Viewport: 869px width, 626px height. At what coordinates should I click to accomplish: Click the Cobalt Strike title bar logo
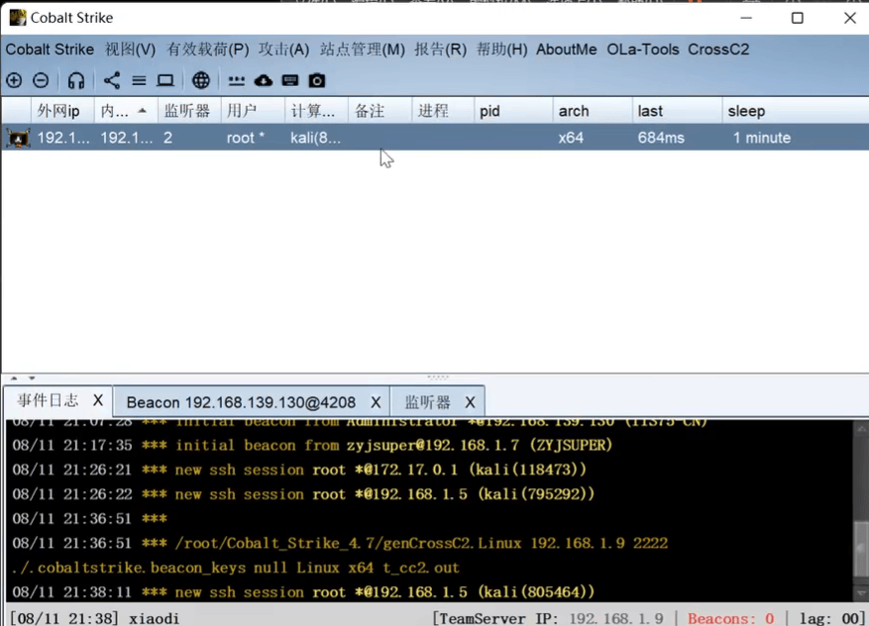[17, 17]
